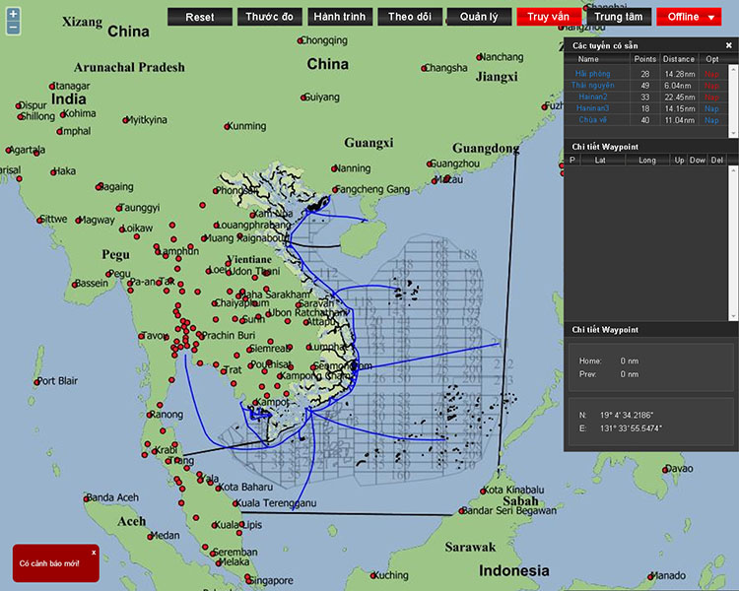Click the Singapore red marker on map
This screenshot has height=591, width=739.
coord(248,582)
